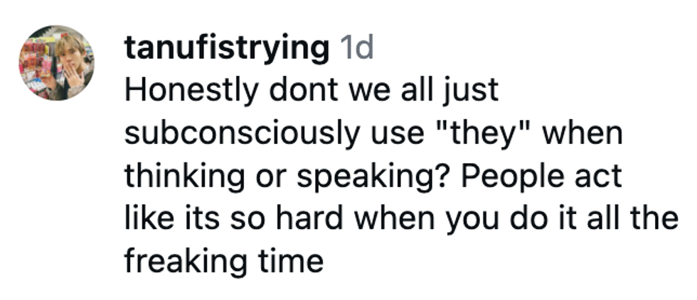The width and height of the screenshot is (697, 300).
Task: Click the word "you" in the fourth line
Action: [472, 219]
